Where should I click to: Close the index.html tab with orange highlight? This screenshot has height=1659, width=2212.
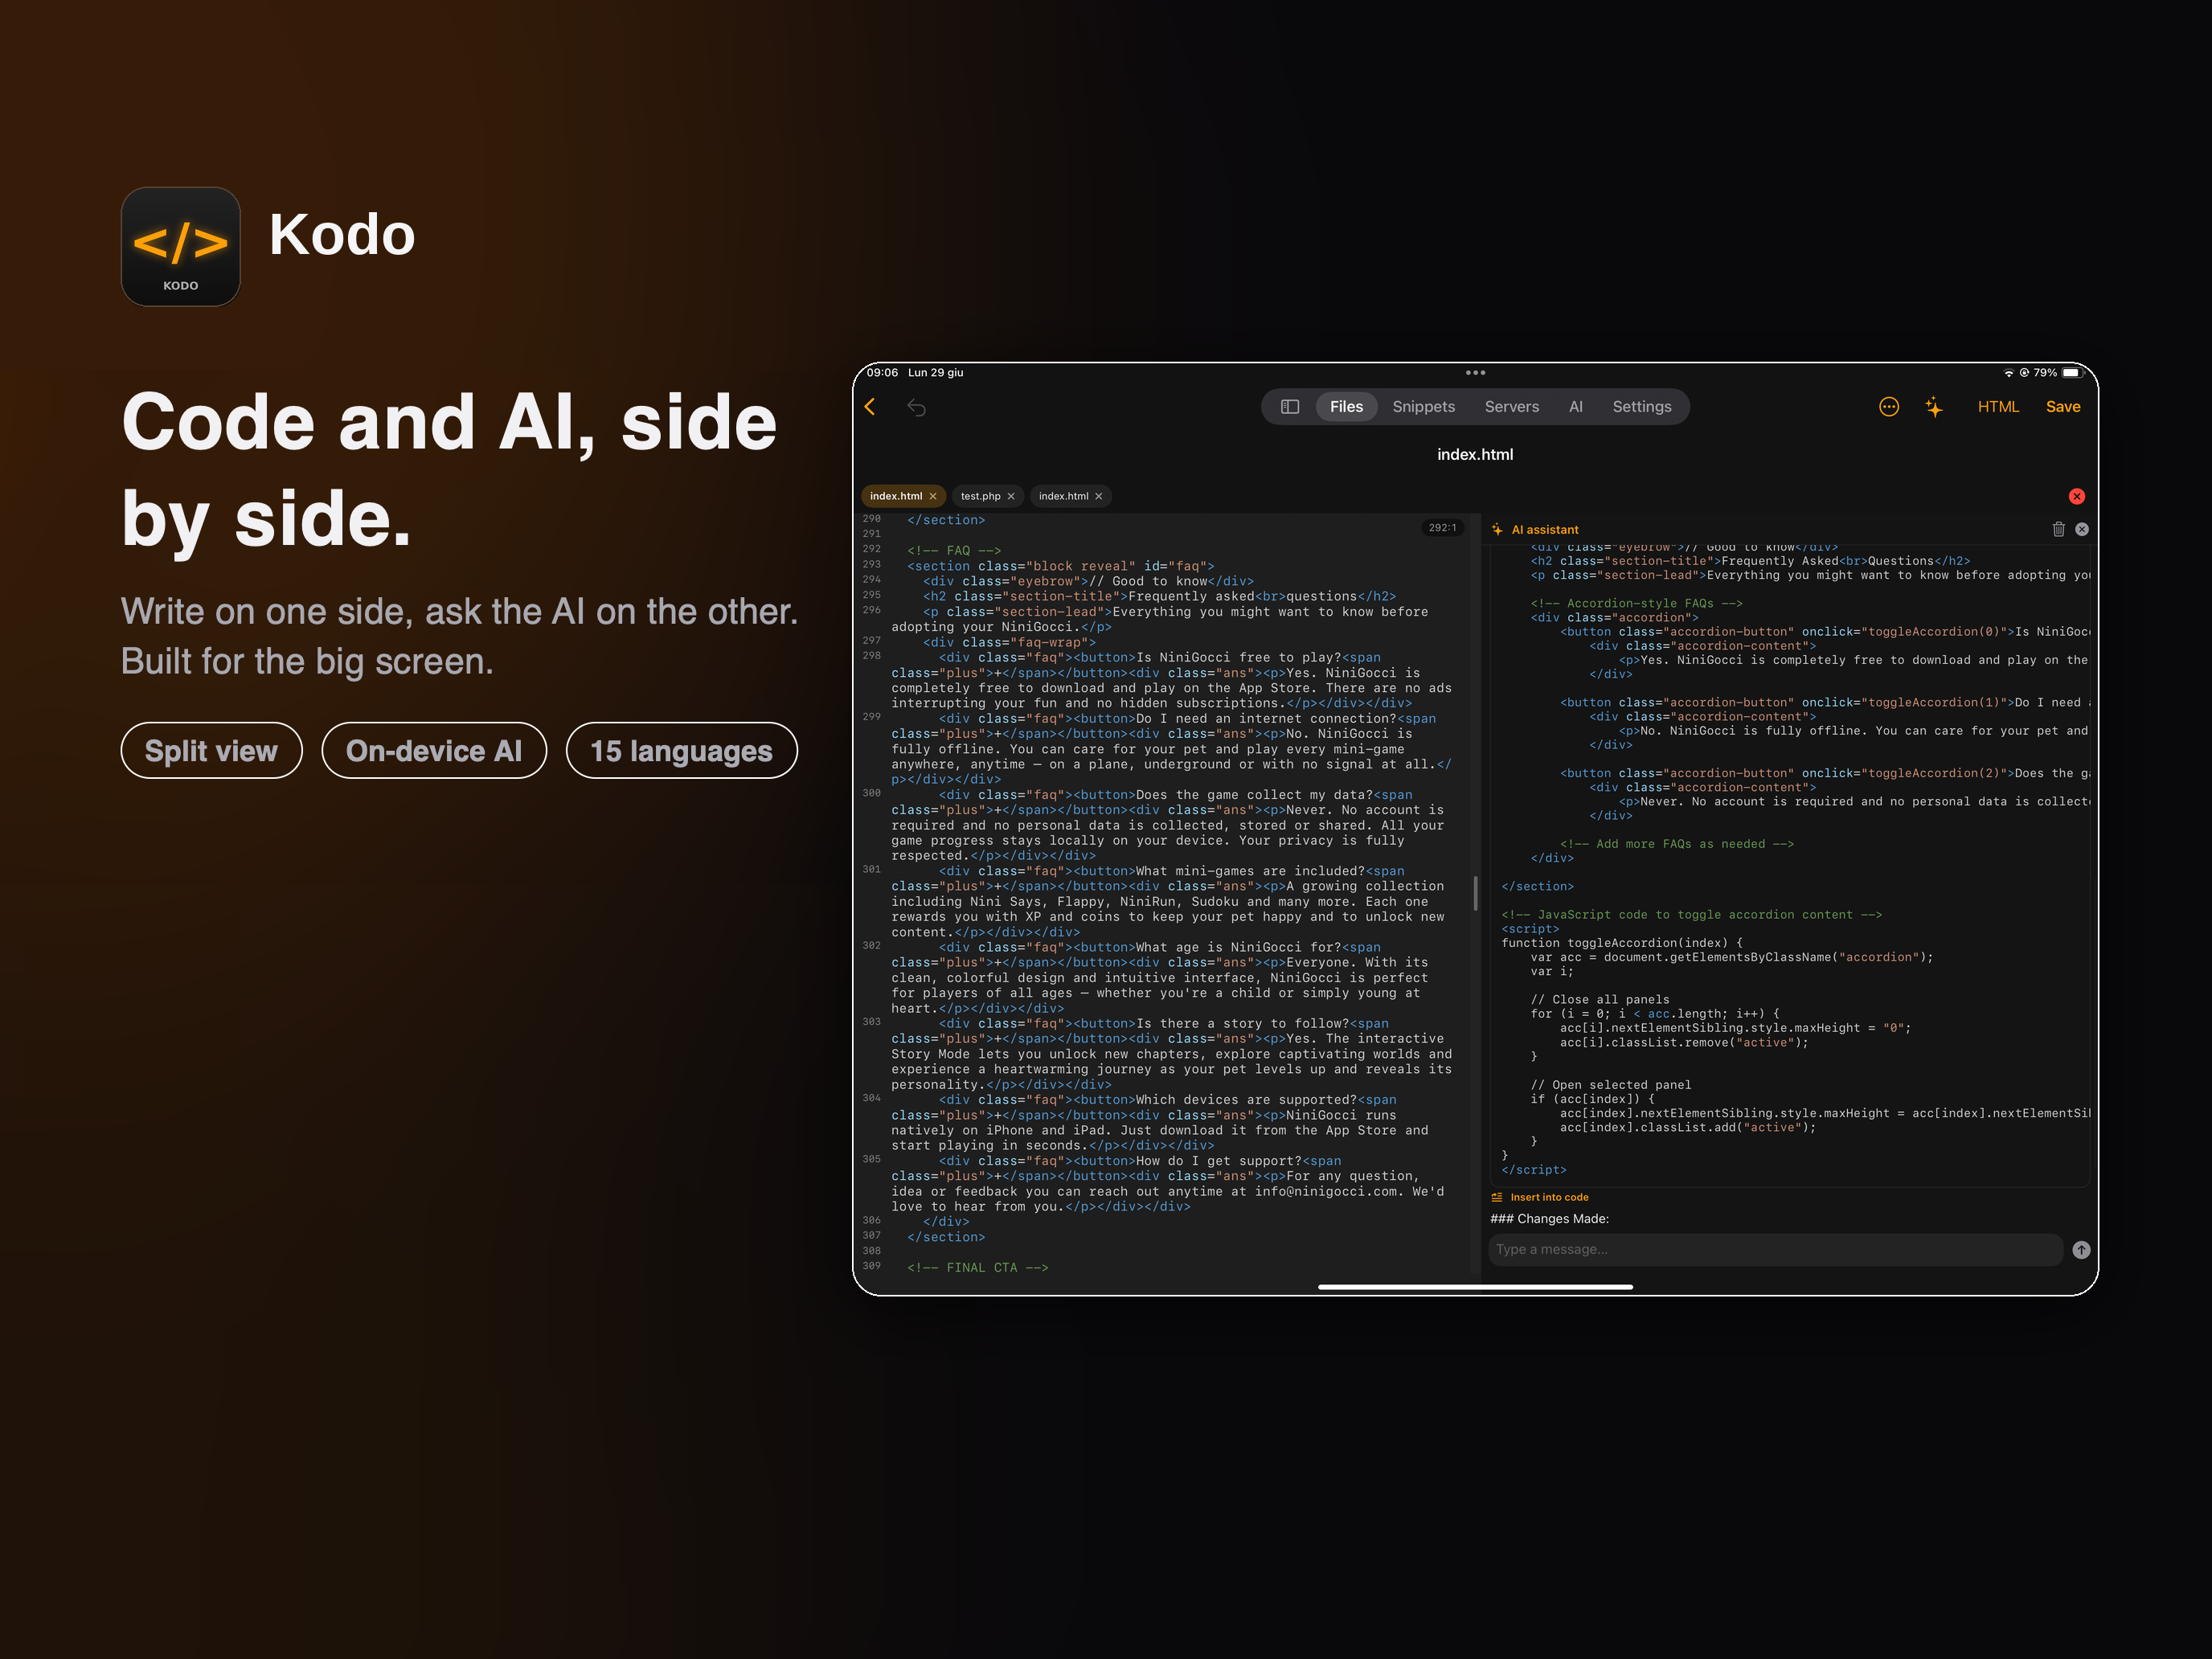click(933, 496)
